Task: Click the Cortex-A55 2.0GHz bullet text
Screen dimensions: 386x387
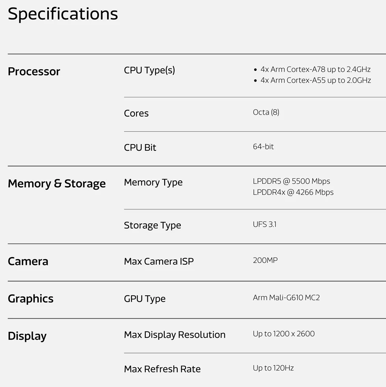Action: pos(315,80)
